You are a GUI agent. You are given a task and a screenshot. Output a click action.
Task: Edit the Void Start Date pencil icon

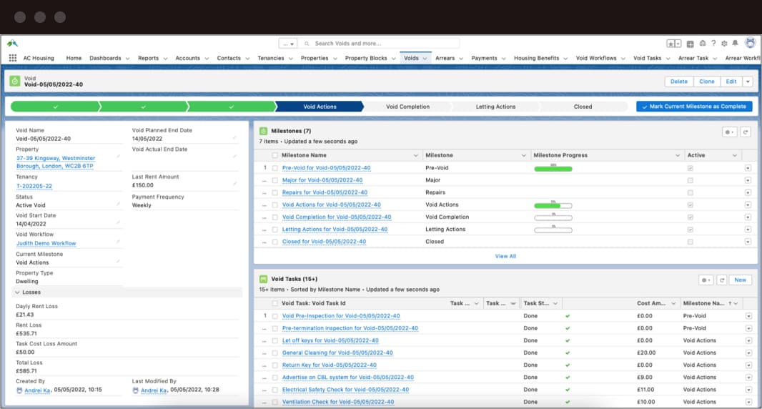(x=118, y=223)
